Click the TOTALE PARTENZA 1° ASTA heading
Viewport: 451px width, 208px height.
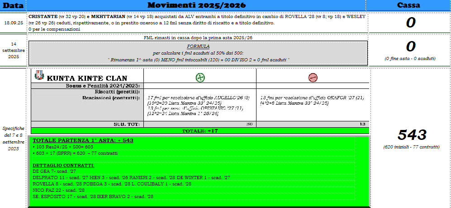[x=83, y=140]
